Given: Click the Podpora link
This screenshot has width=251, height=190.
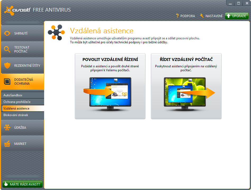Looking at the screenshot, I should [185, 16].
